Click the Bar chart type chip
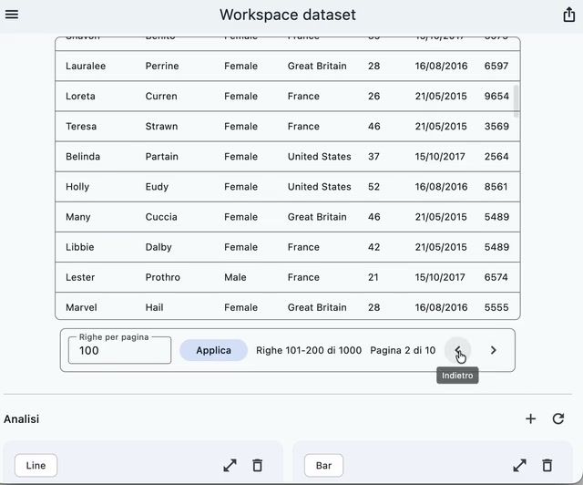The height and width of the screenshot is (485, 583). (323, 465)
